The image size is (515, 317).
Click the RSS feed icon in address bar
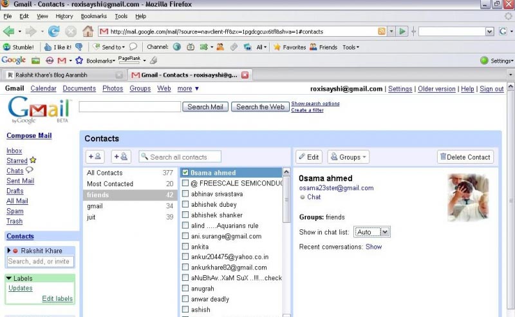[x=381, y=32]
